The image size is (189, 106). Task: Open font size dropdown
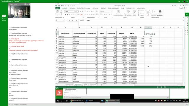coord(79,11)
